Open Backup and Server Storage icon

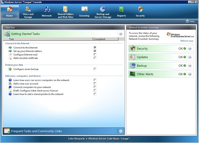click(x=103, y=9)
